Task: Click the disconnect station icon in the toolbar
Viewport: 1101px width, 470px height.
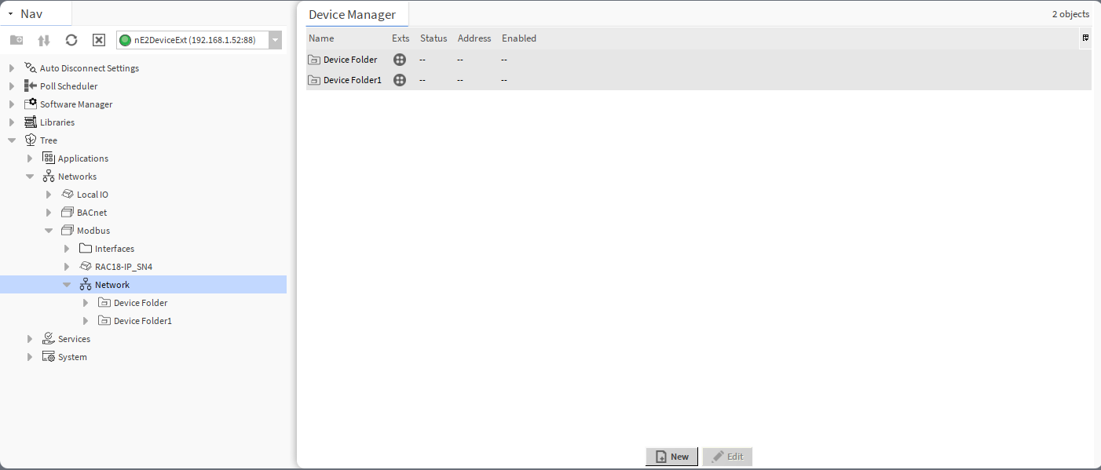Action: tap(98, 39)
